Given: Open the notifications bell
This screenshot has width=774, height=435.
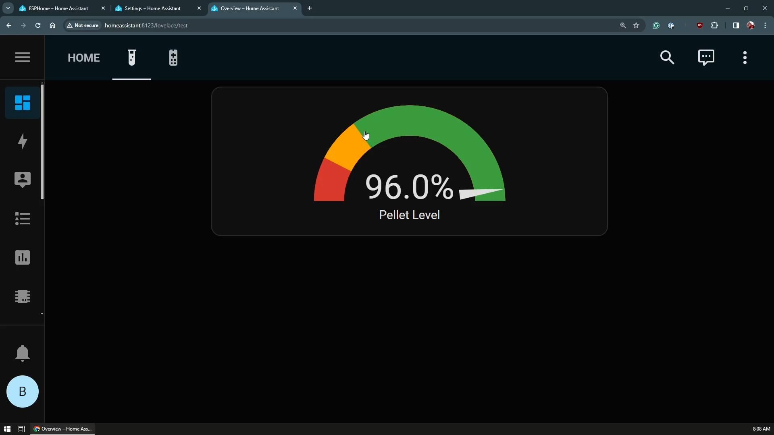Looking at the screenshot, I should [23, 353].
